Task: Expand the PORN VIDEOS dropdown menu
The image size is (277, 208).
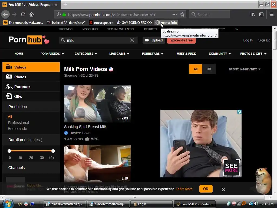Action: click(52, 54)
